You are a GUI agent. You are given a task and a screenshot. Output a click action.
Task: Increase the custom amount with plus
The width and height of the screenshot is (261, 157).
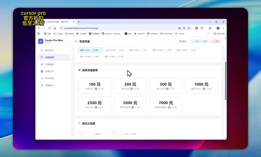pyautogui.click(x=114, y=134)
